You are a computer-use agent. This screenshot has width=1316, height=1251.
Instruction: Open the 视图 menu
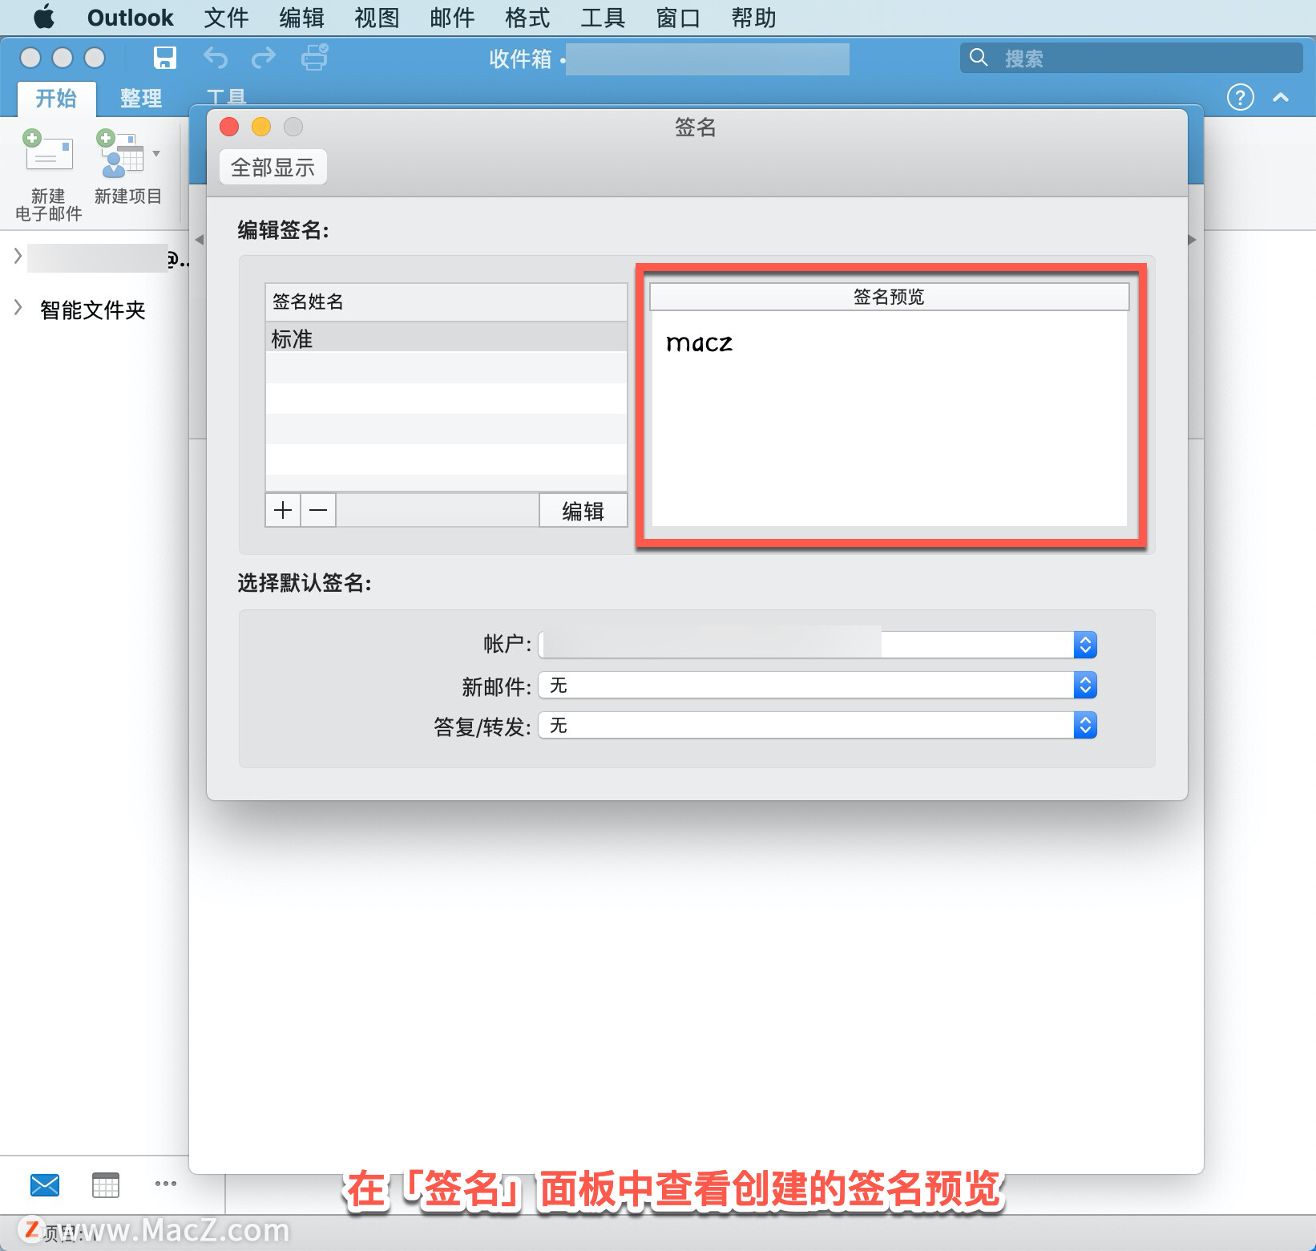coord(377,18)
